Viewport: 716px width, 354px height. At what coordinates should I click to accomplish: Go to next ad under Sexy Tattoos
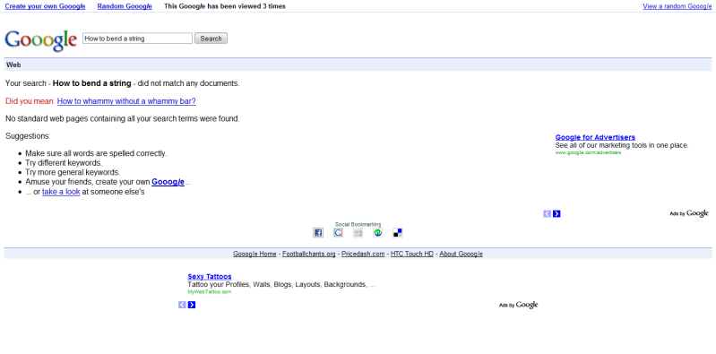(192, 305)
